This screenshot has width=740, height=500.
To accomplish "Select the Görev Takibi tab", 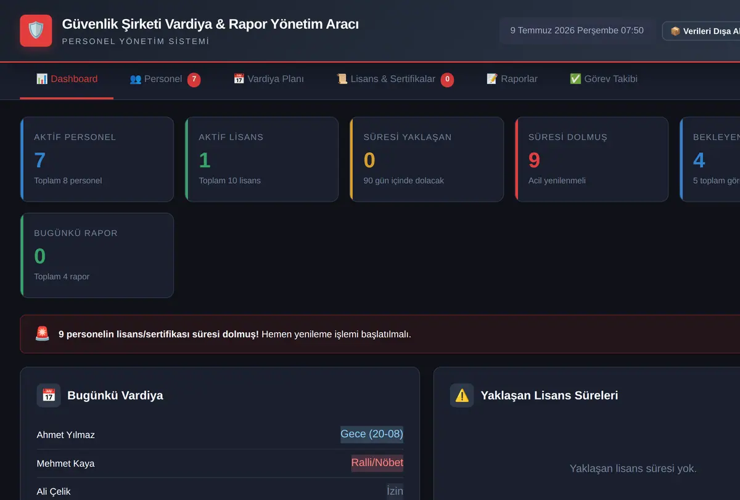I will pyautogui.click(x=603, y=80).
